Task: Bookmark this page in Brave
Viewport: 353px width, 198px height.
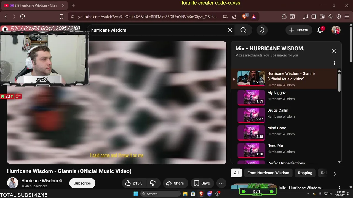Action: tap(62, 16)
